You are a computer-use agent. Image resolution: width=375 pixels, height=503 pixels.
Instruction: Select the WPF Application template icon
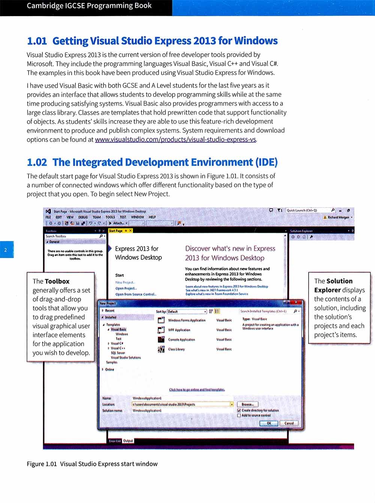coord(161,330)
